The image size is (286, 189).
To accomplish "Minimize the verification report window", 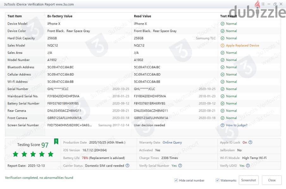I will (x=269, y=4).
